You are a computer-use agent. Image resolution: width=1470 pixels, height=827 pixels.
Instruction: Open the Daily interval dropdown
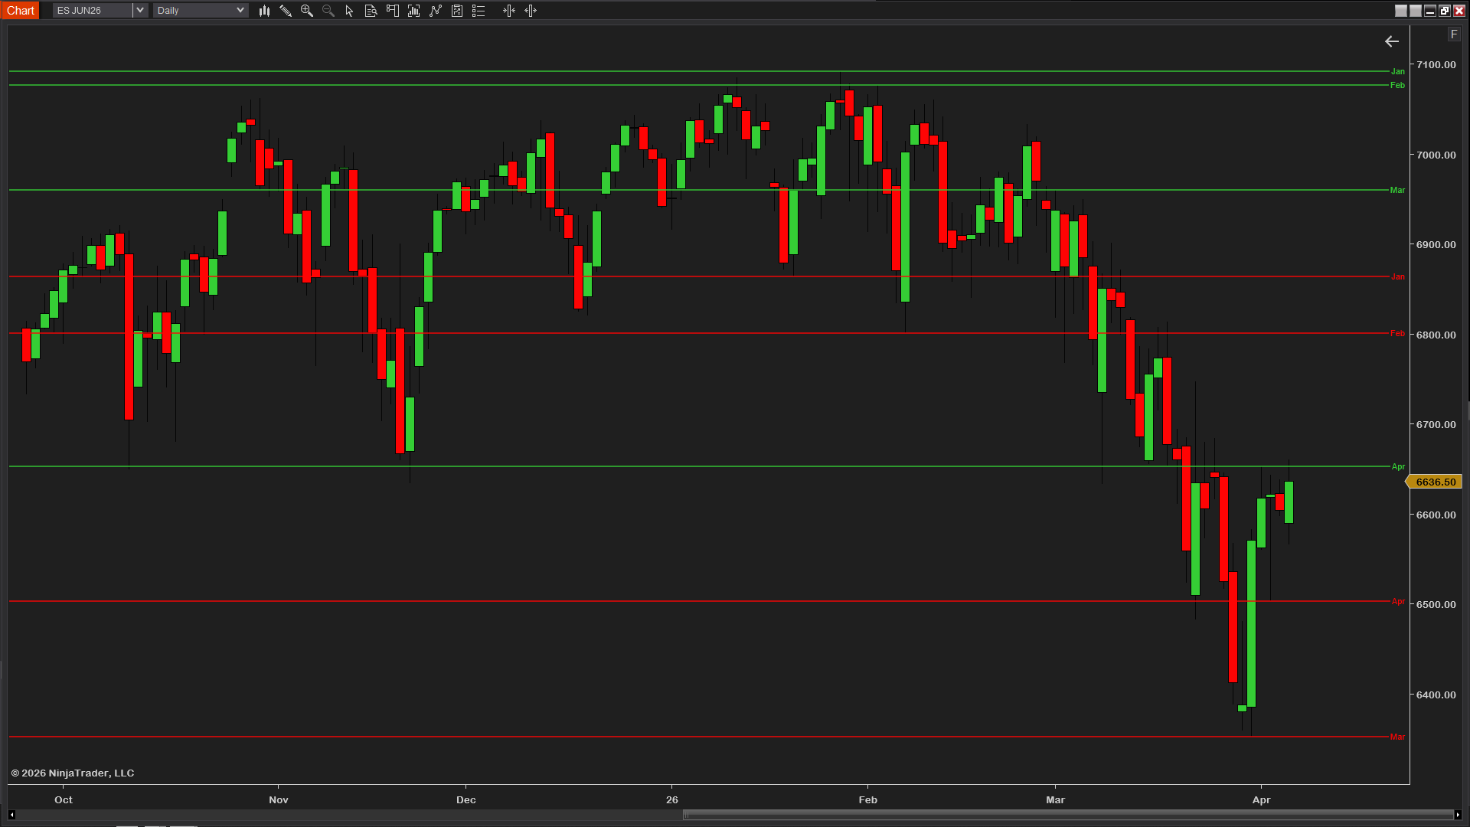coord(240,10)
